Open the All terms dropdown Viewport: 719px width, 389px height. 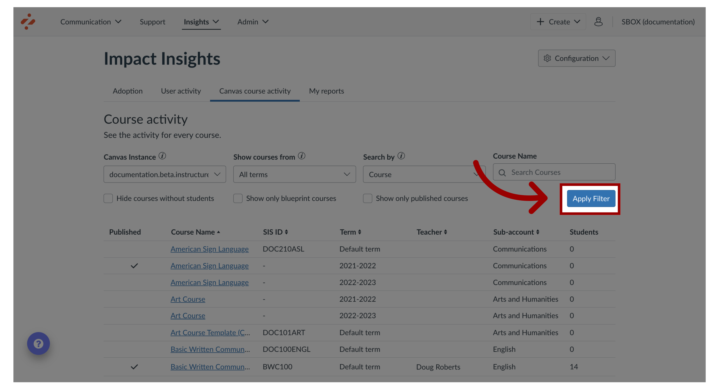pos(294,174)
